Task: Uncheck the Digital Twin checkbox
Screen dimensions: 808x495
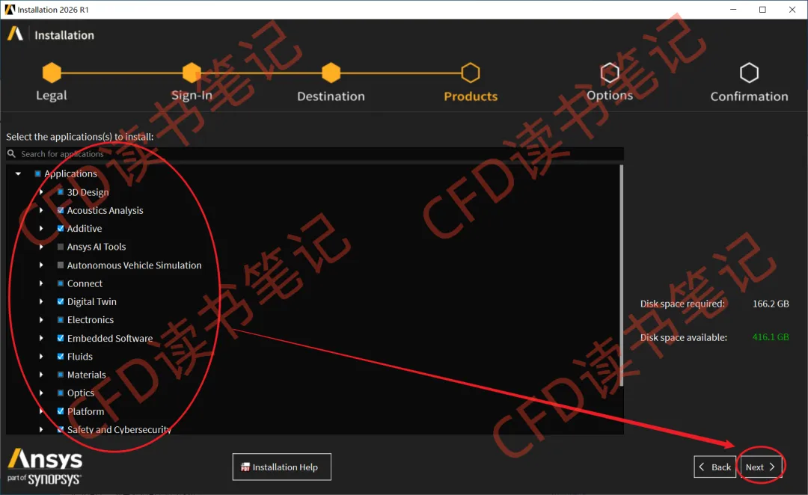Action: tap(61, 301)
